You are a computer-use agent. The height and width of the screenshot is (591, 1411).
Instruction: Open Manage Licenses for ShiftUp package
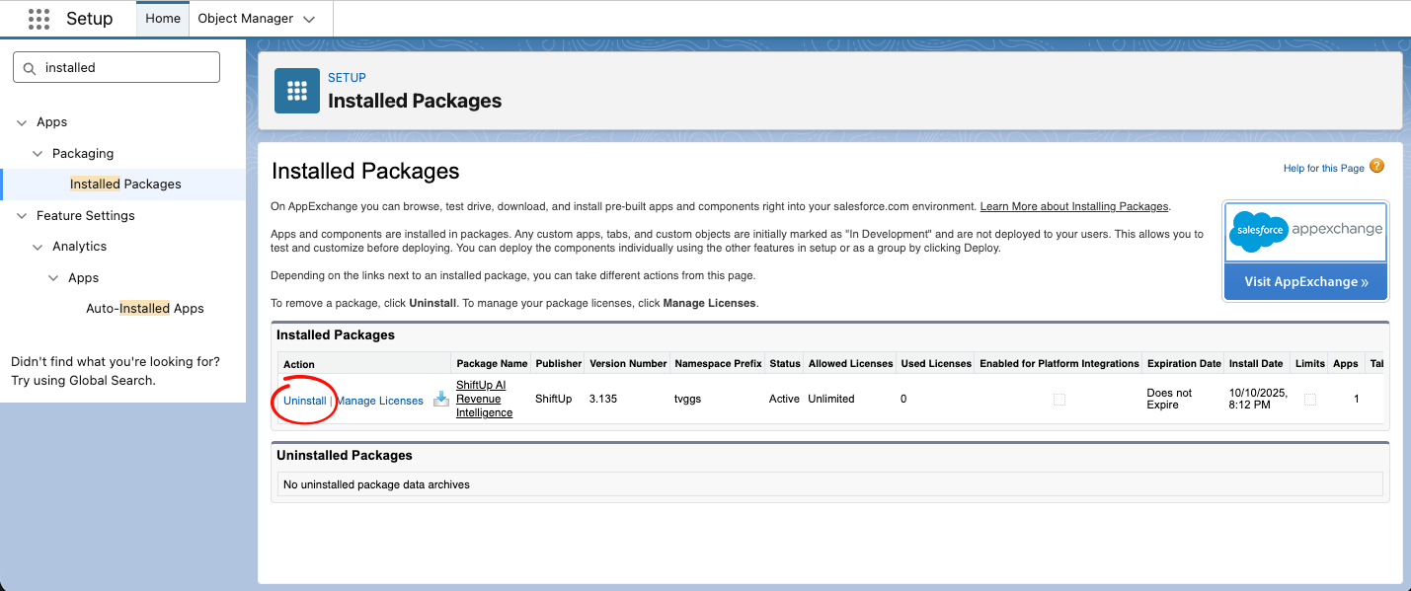[380, 401]
